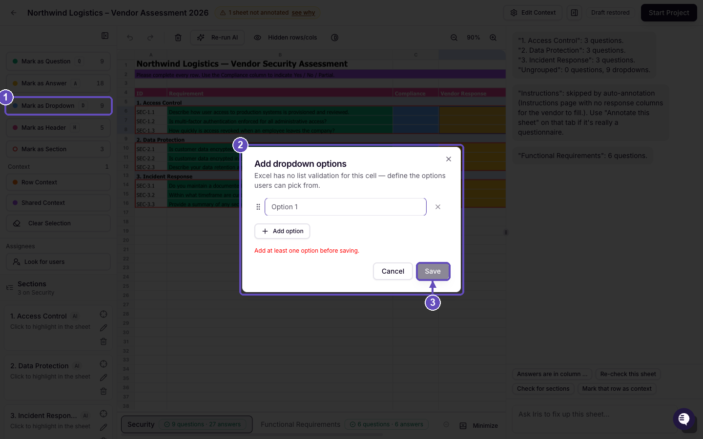
Task: Select Mark as Answer annotation mode
Action: click(59, 83)
